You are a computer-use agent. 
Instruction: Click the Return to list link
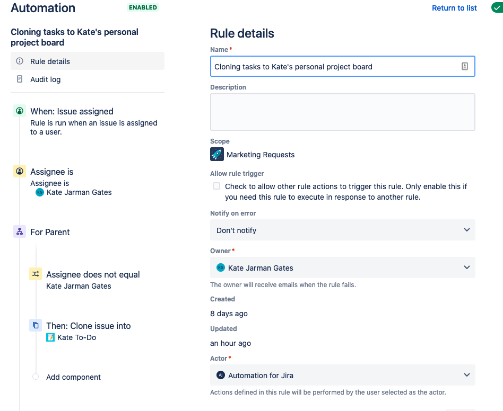pyautogui.click(x=454, y=8)
